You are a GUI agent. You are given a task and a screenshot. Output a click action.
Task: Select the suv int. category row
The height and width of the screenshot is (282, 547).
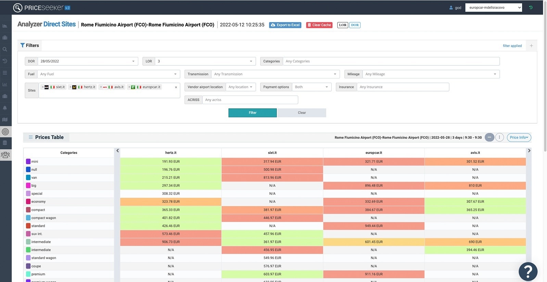69,234
